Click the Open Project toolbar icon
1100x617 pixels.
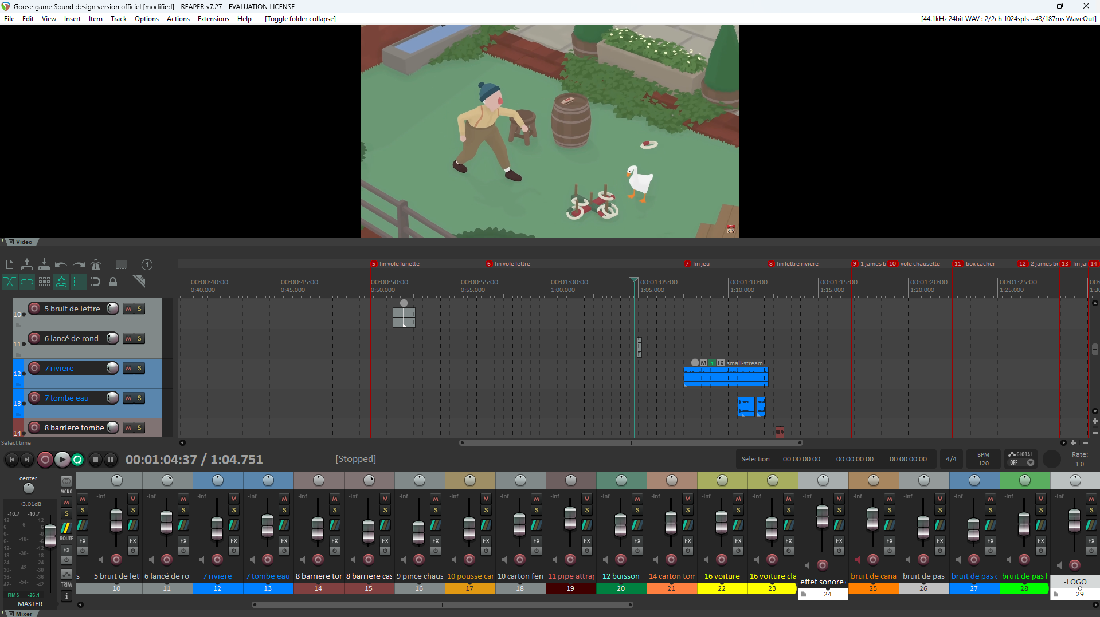pyautogui.click(x=27, y=264)
